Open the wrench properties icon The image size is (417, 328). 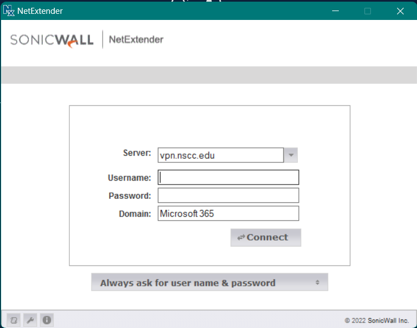point(30,320)
